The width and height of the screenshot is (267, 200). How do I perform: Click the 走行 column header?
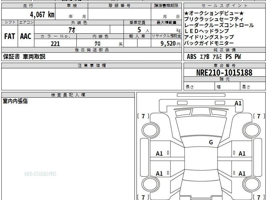[28, 6]
